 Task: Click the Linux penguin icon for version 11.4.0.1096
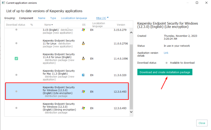tap(83, 59)
